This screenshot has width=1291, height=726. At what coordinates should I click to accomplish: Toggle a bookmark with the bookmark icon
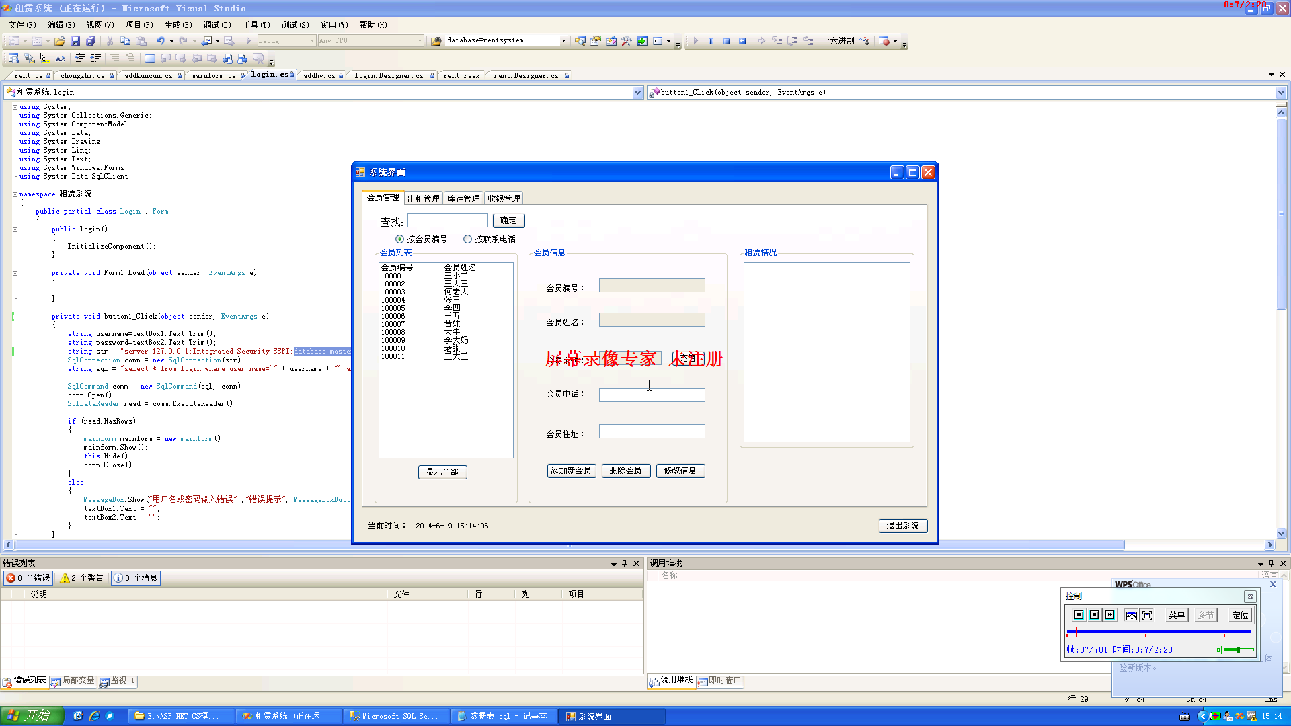150,58
